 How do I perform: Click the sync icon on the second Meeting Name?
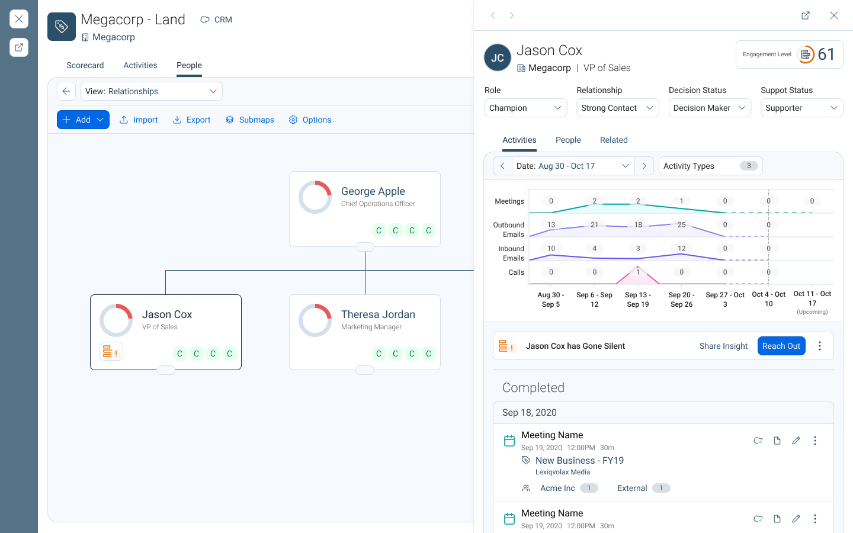coord(758,519)
